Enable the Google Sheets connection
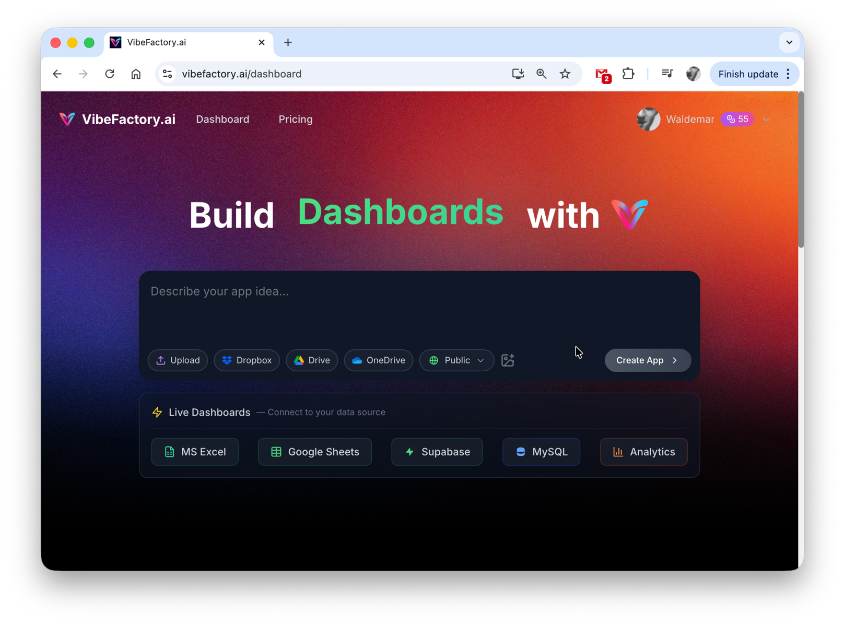 click(314, 452)
